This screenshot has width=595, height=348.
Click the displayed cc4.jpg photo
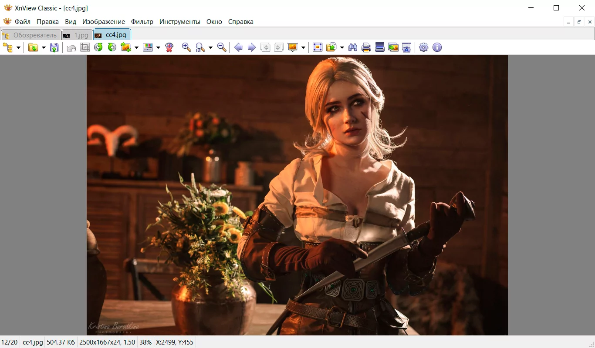click(297, 195)
